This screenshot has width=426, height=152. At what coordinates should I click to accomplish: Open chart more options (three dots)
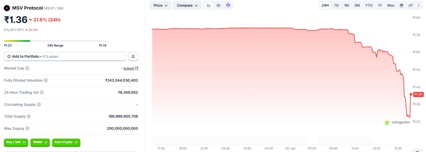click(419, 5)
